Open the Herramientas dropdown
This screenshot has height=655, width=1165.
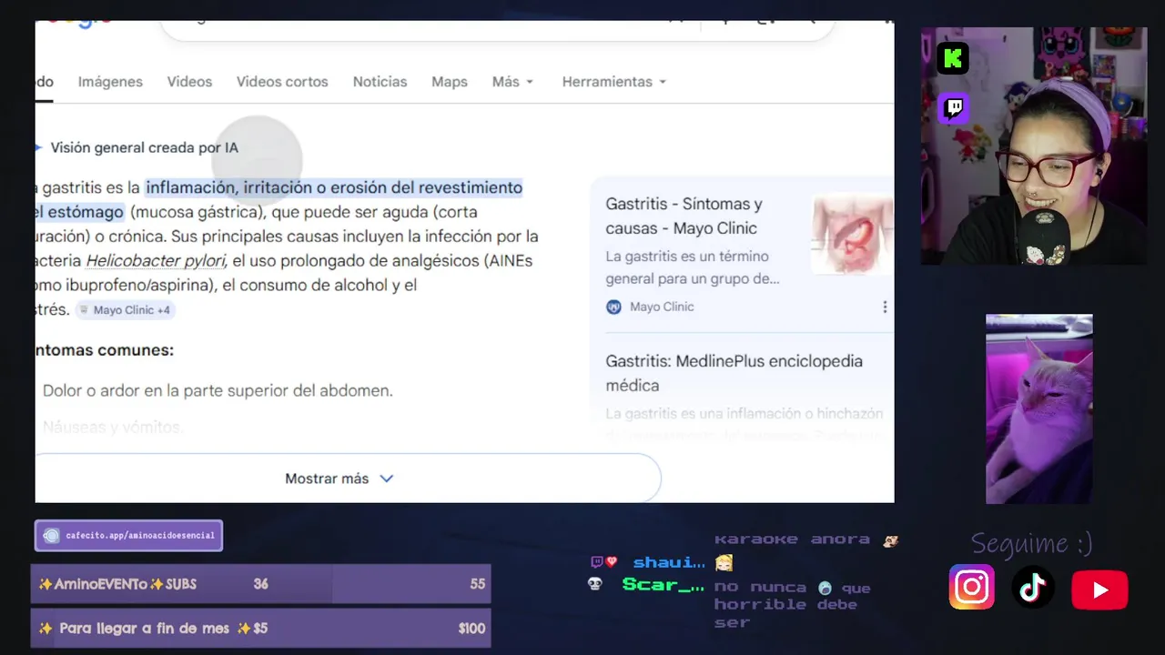(x=614, y=82)
